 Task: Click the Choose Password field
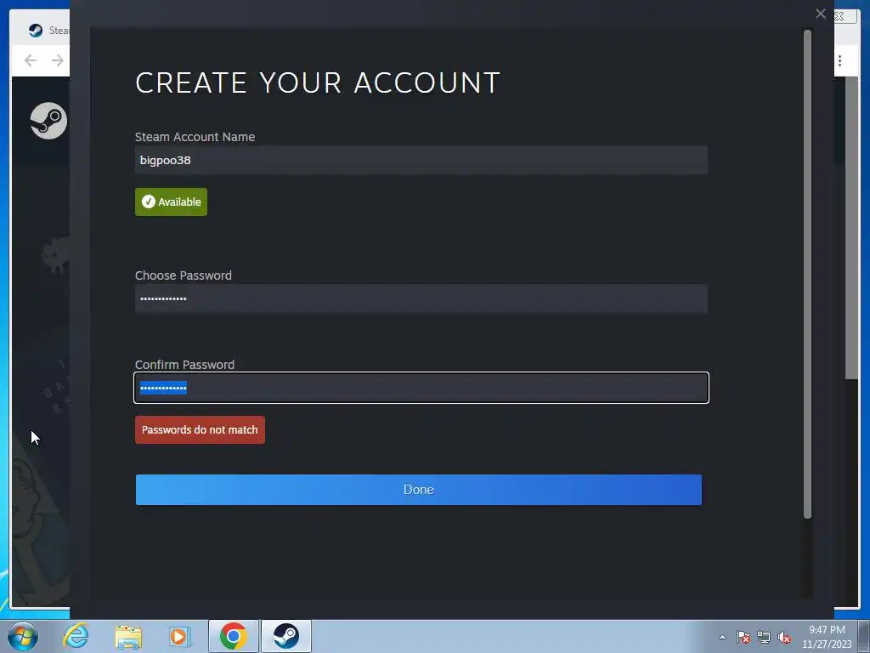[x=421, y=298]
